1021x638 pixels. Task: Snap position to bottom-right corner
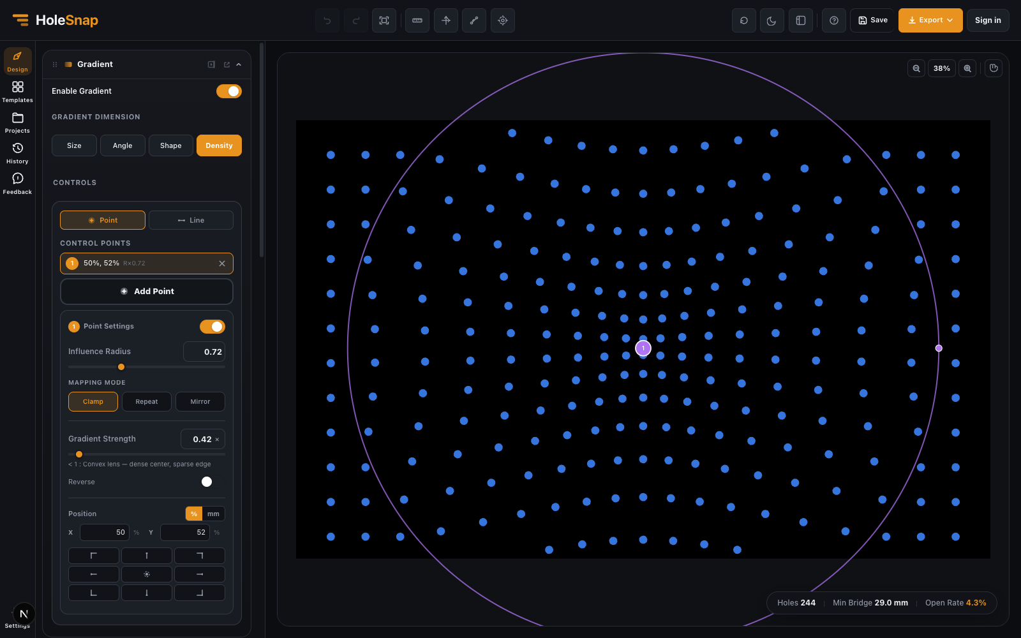[x=200, y=593]
